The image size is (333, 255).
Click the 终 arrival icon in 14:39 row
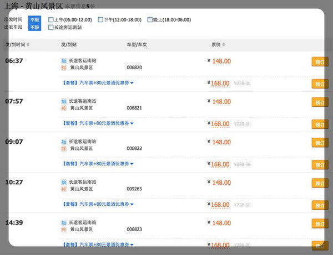click(64, 230)
